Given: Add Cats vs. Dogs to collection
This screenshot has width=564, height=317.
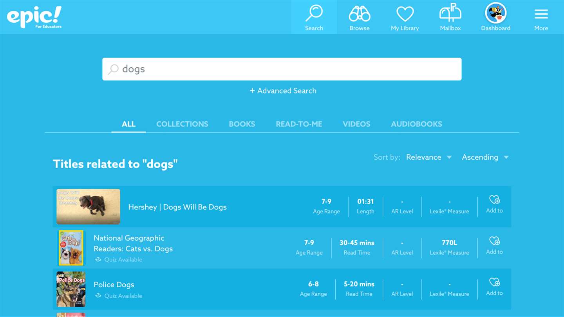Looking at the screenshot, I should pos(494,246).
